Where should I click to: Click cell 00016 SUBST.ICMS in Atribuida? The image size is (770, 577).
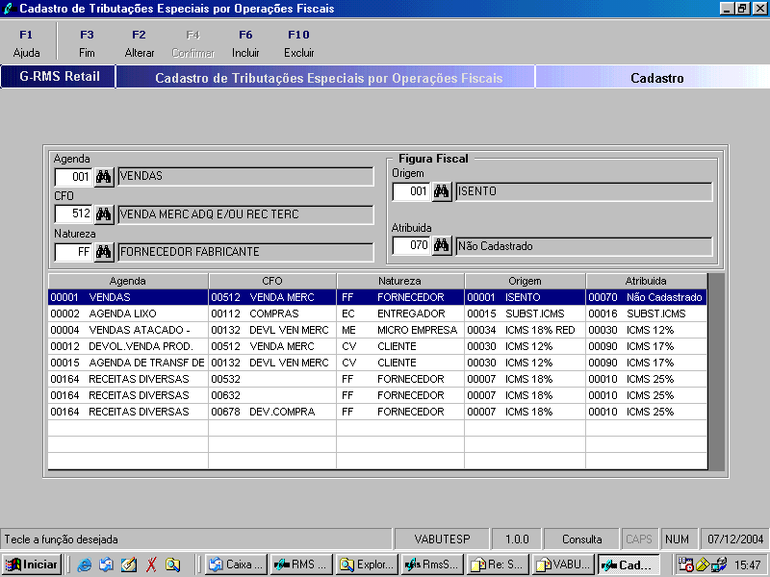pyautogui.click(x=646, y=314)
